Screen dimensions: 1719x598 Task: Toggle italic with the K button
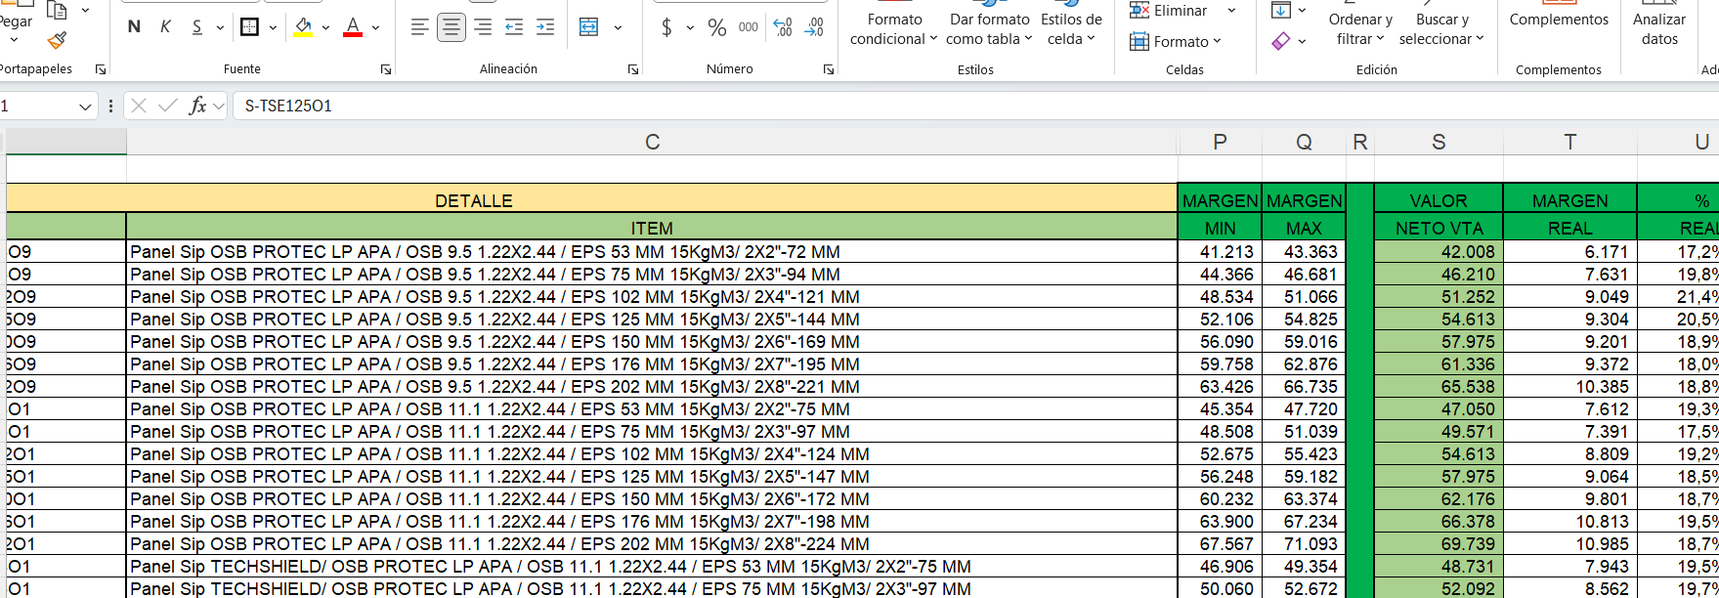165,27
